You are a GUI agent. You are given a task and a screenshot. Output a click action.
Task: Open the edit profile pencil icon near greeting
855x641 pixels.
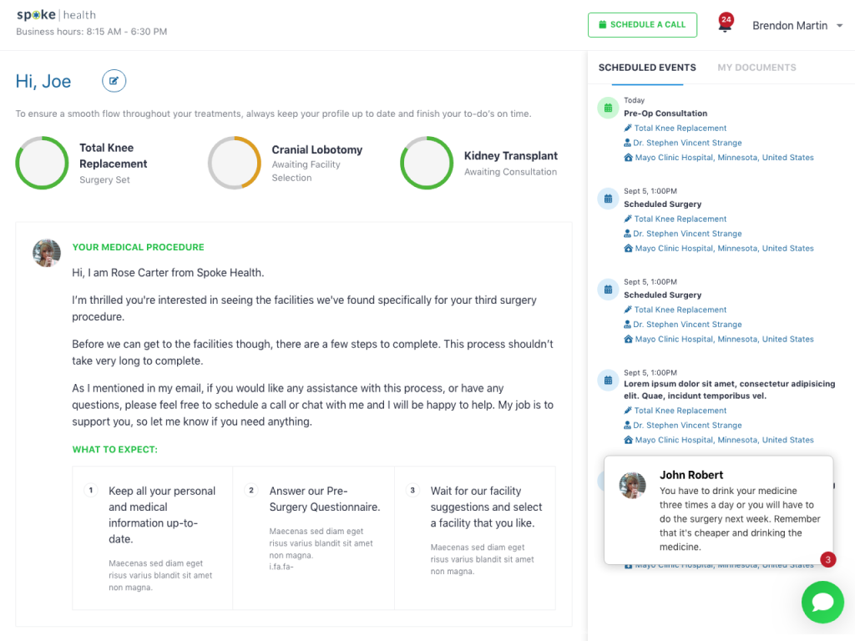114,81
